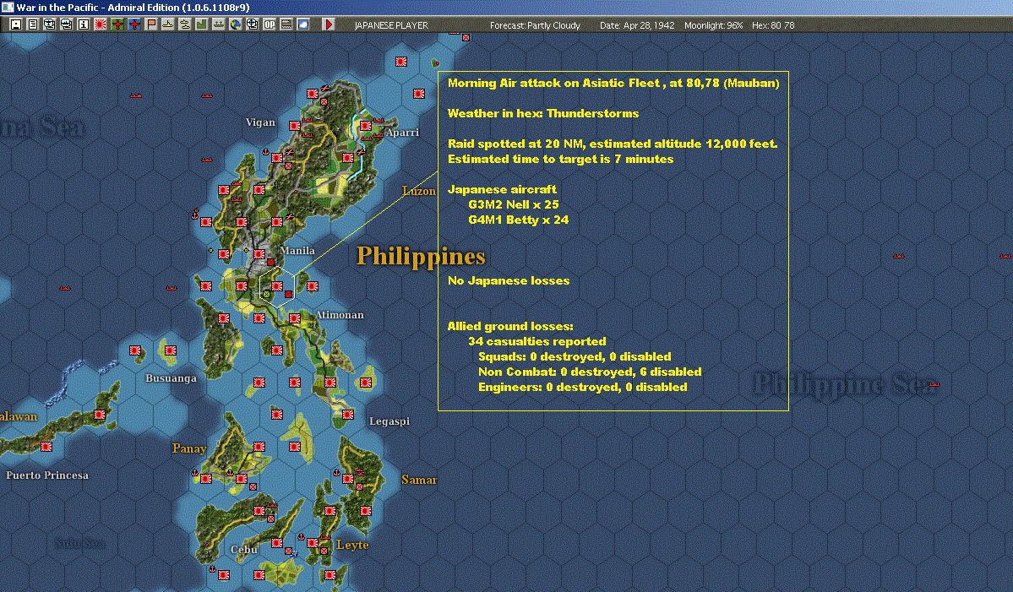Click the green land base toolbar icon
Screen dimensions: 1013x592
pyautogui.click(x=202, y=24)
